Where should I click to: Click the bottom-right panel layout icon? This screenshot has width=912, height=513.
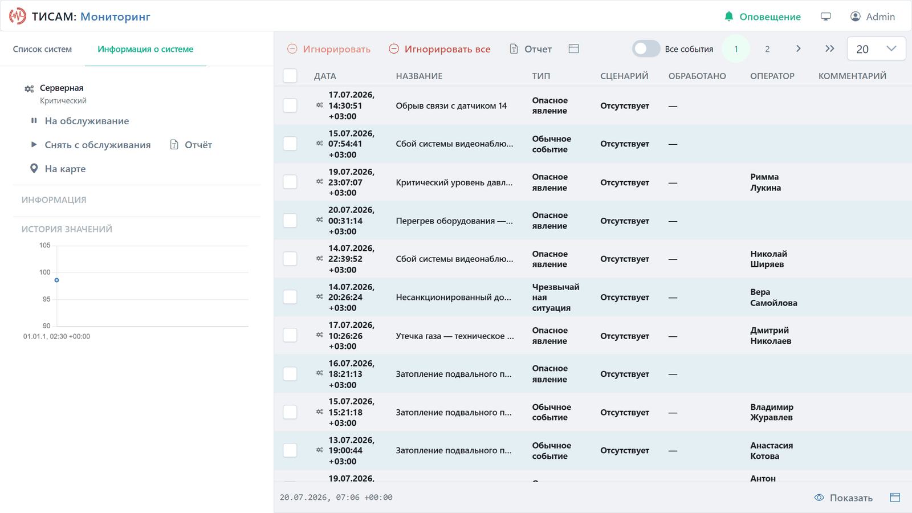click(x=895, y=498)
